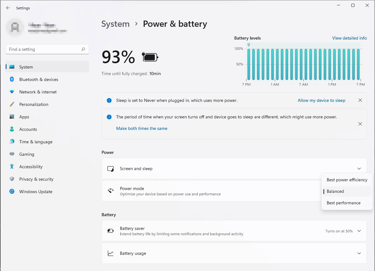Click the charging battery icon beside 93%
375x271 pixels.
click(x=150, y=57)
